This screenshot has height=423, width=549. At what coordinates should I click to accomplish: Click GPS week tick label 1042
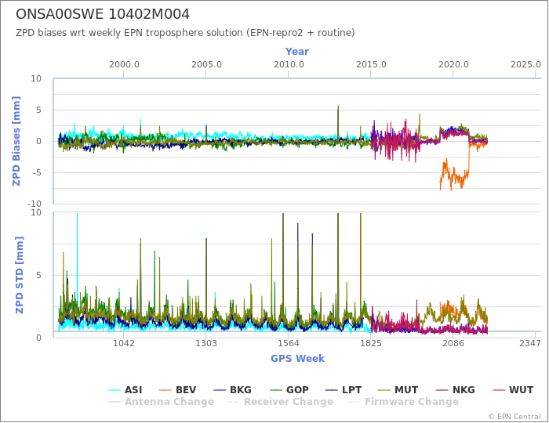click(x=124, y=343)
